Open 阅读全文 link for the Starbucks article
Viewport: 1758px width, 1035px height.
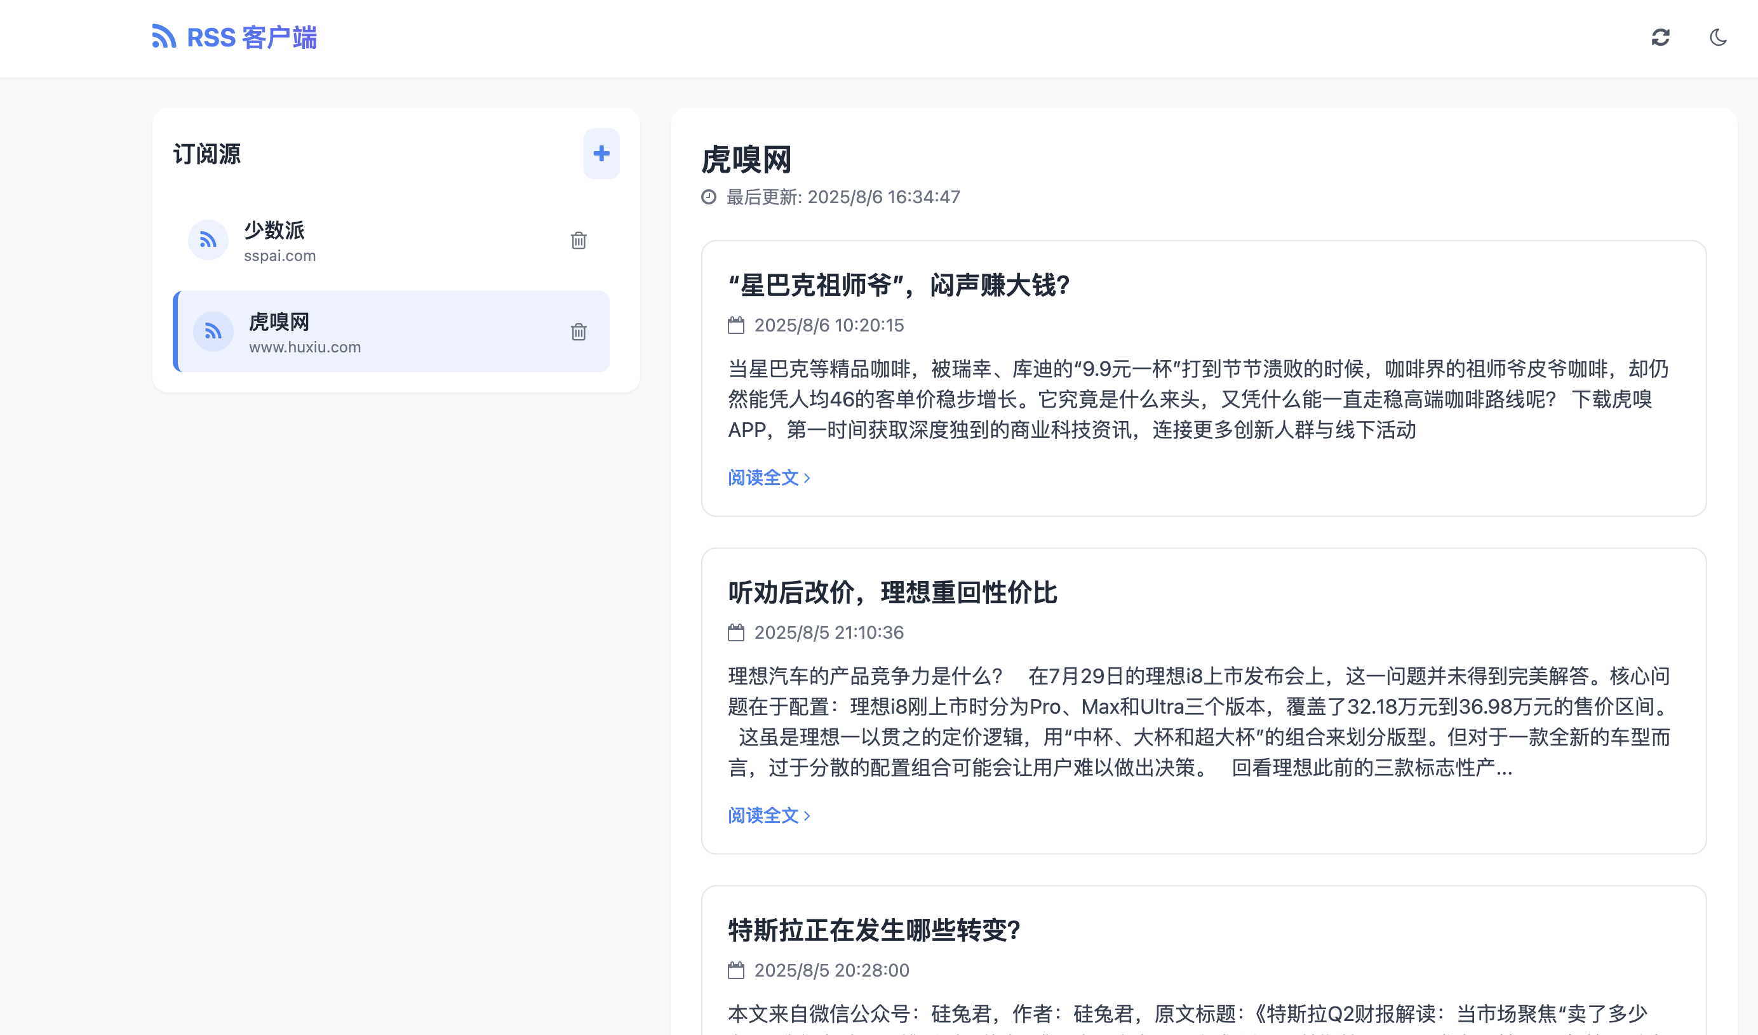tap(768, 477)
